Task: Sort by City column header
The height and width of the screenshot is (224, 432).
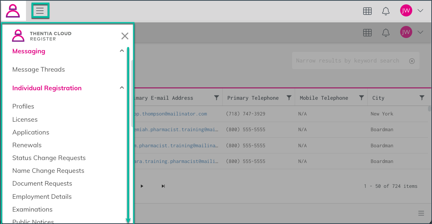Action: click(x=378, y=98)
